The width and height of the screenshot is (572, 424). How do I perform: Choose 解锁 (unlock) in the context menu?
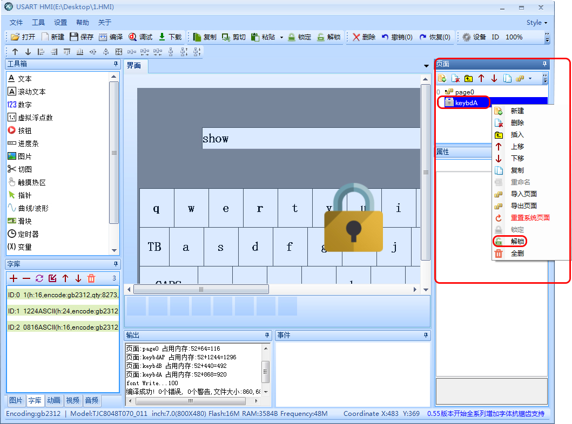(x=517, y=241)
